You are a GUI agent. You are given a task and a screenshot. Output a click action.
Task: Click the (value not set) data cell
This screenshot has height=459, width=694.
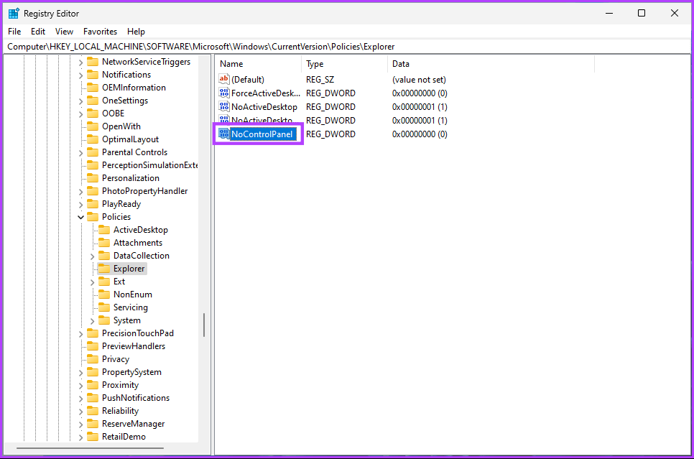coord(419,80)
